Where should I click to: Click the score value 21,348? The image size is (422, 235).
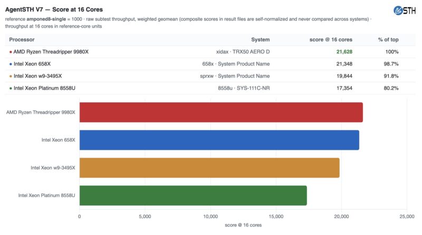tap(344, 64)
